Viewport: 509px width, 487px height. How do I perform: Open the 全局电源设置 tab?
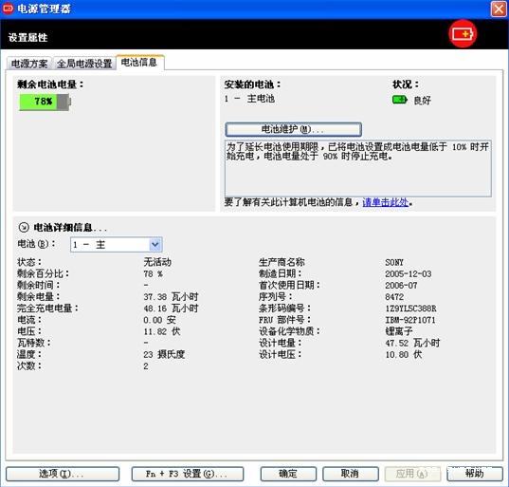84,64
